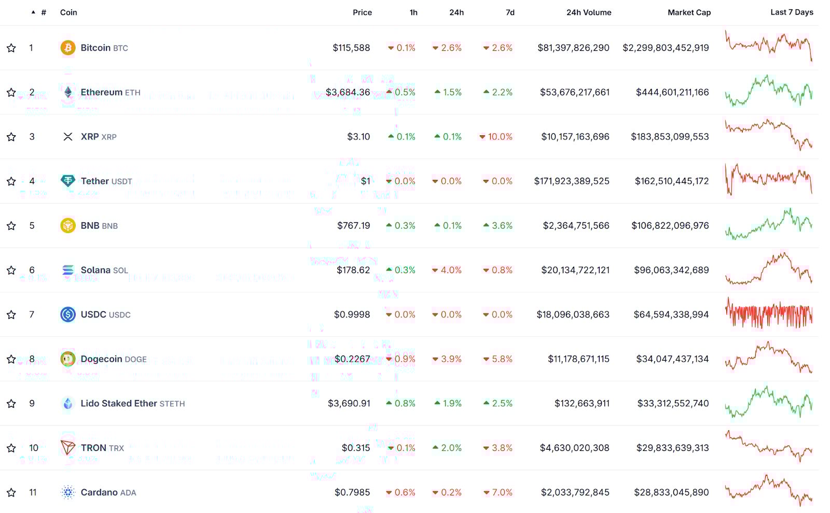Open the XRP coin page link
830x513 pixels.
point(99,137)
